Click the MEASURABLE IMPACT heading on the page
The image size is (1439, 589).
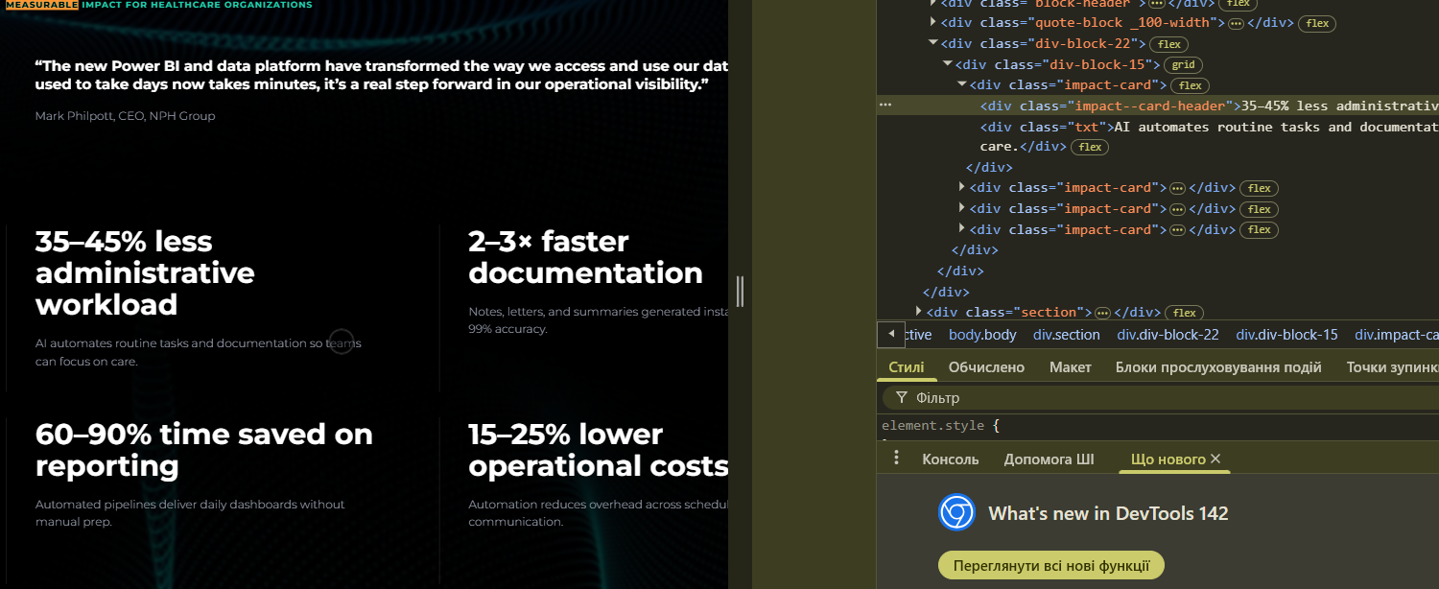159,5
